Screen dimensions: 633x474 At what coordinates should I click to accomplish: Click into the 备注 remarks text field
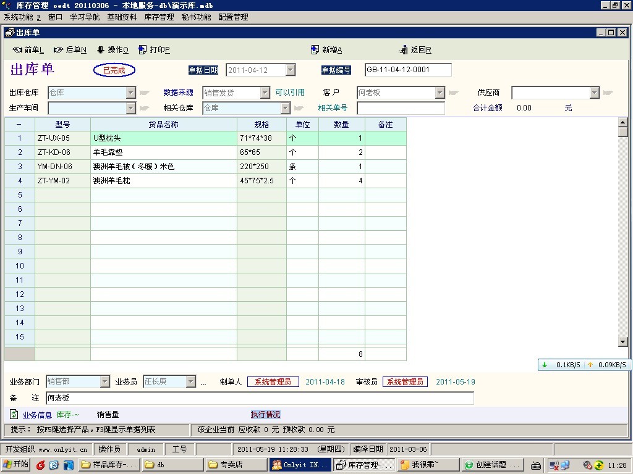[260, 398]
